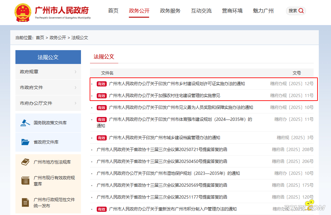The width and height of the screenshot is (331, 215).
Task: Click 政务公开 in the breadcrumb
Action: (58, 38)
